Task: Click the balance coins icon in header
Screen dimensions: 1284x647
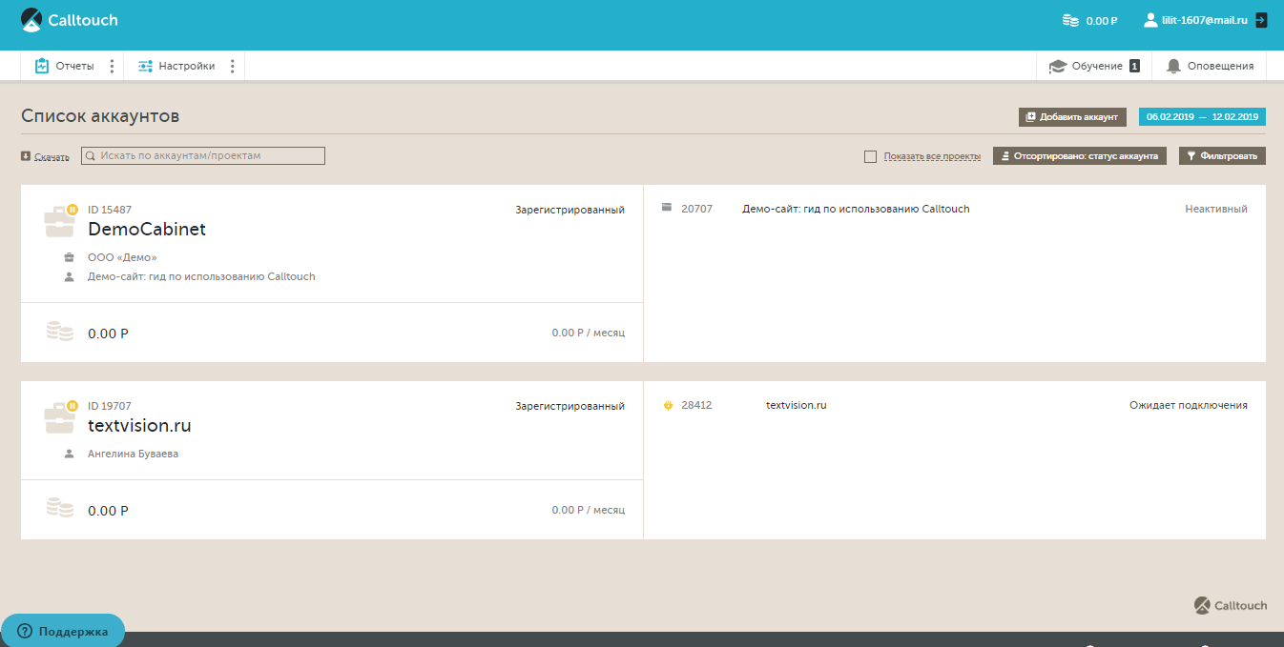Action: pyautogui.click(x=1070, y=20)
